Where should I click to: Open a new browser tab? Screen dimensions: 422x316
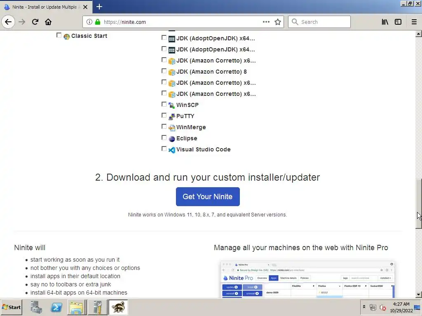coord(99,7)
